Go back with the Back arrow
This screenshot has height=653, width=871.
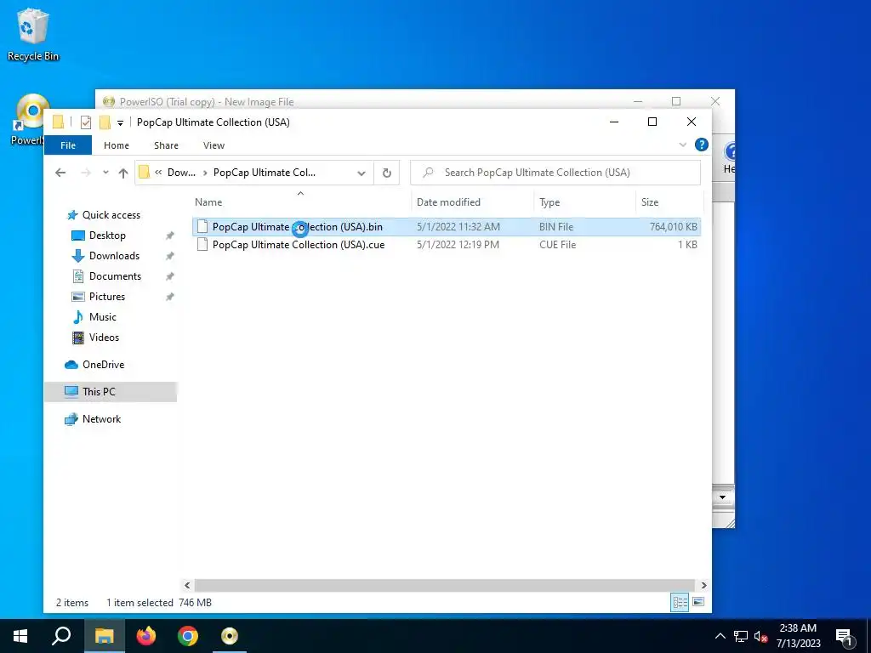tap(60, 173)
